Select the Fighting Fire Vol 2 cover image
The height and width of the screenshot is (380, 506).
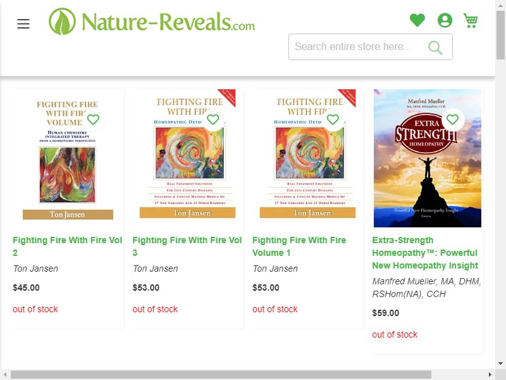click(68, 158)
